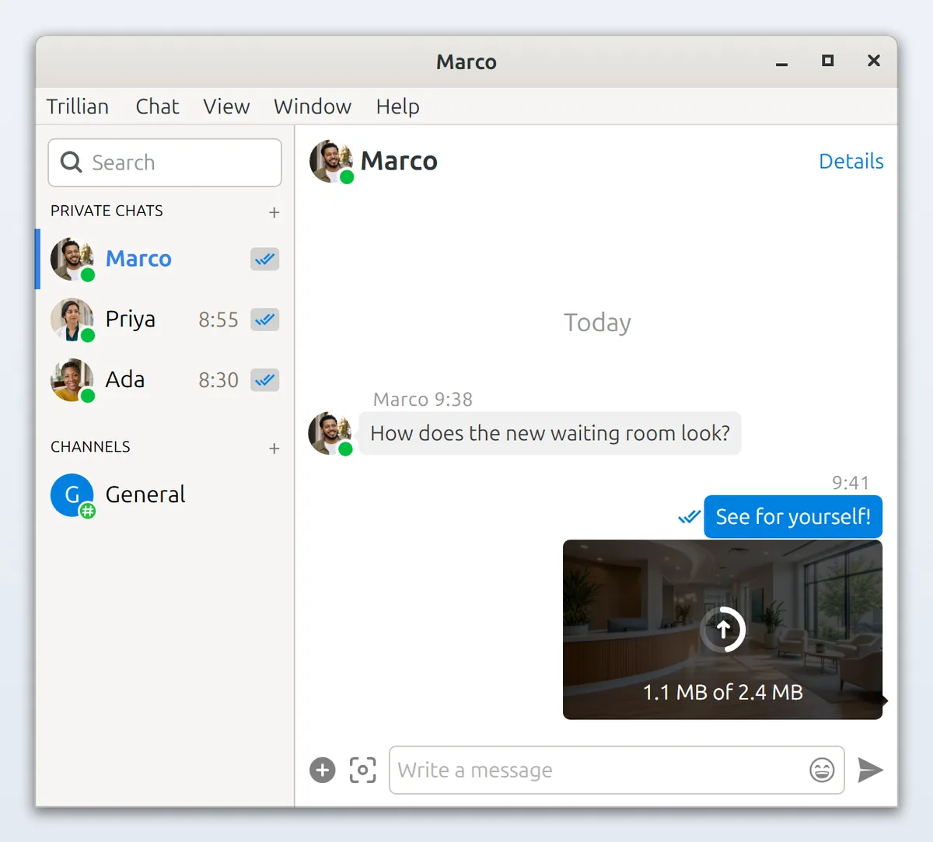933x842 pixels.
Task: Click the add attachment plus icon
Action: pos(323,770)
